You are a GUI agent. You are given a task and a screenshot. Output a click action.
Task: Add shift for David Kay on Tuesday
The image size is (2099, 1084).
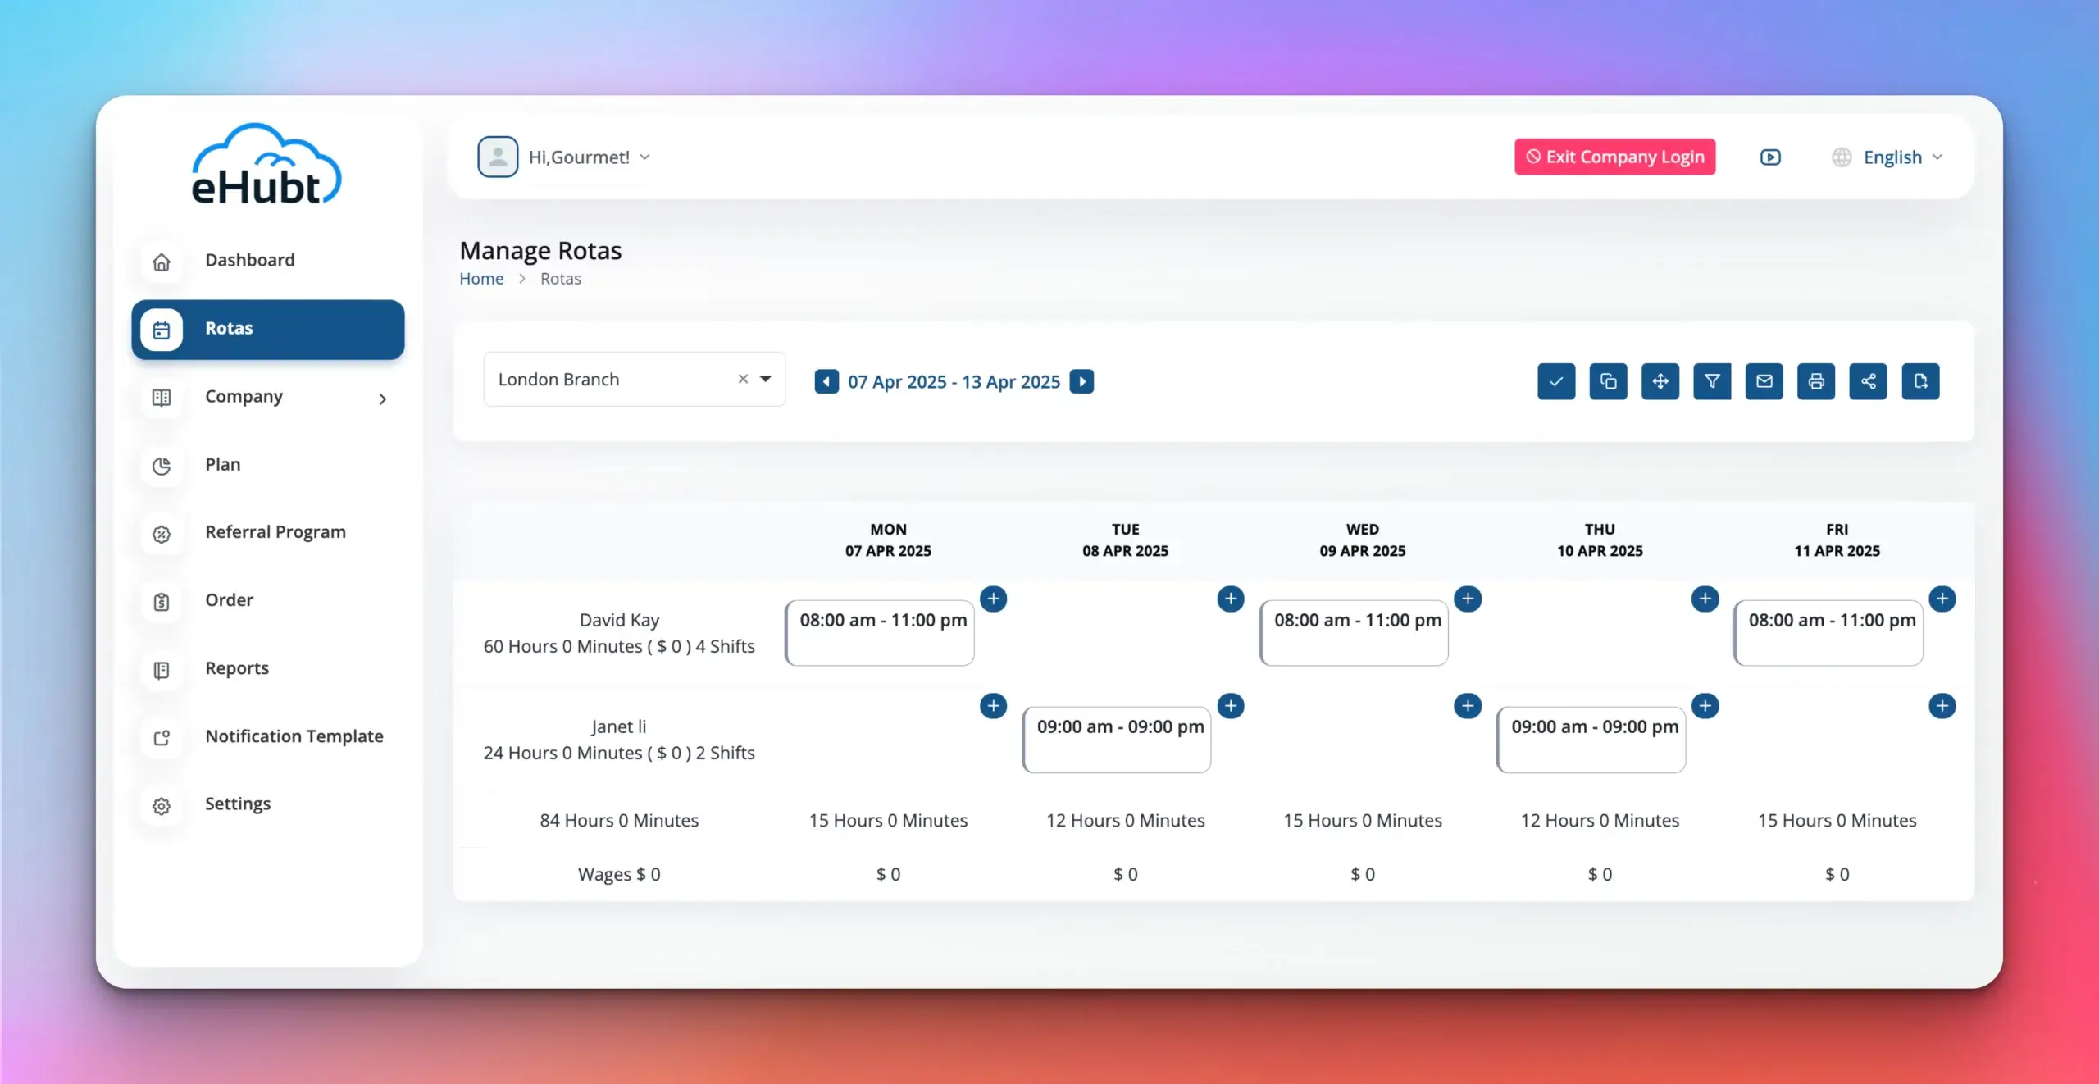[1231, 599]
